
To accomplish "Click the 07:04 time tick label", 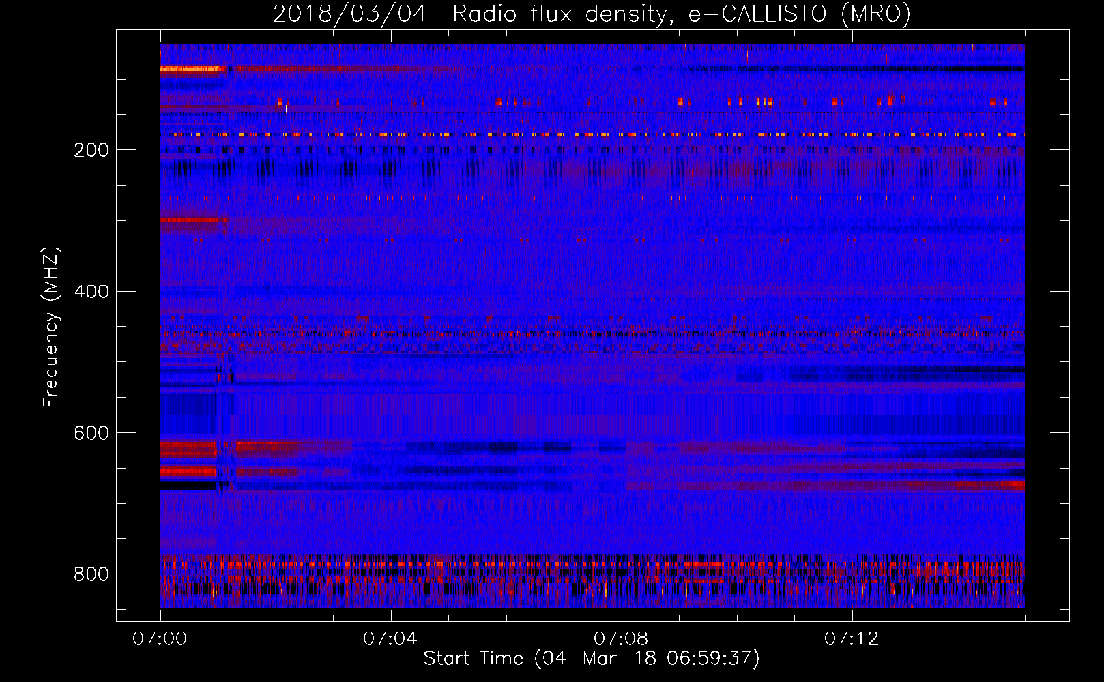I will pos(390,639).
